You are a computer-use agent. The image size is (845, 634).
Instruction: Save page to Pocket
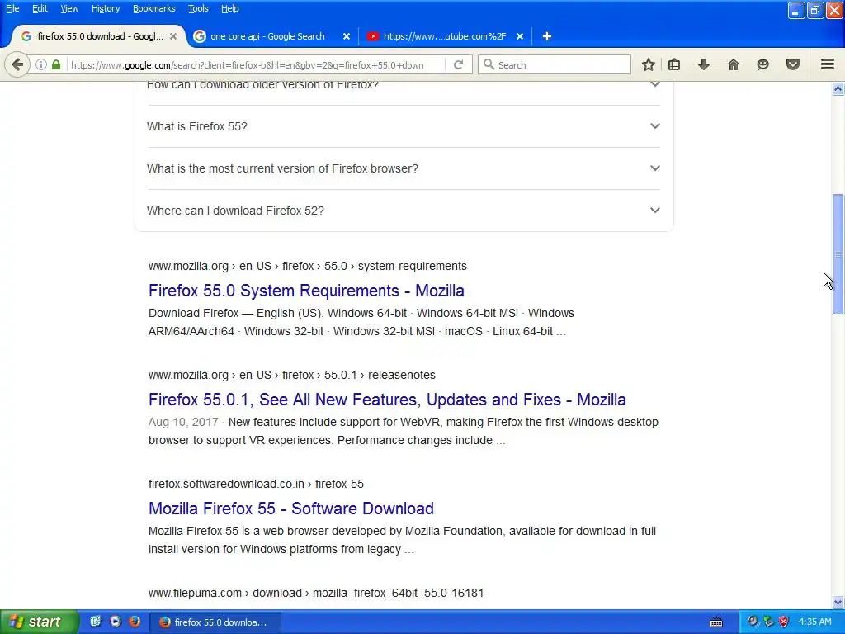tap(793, 64)
